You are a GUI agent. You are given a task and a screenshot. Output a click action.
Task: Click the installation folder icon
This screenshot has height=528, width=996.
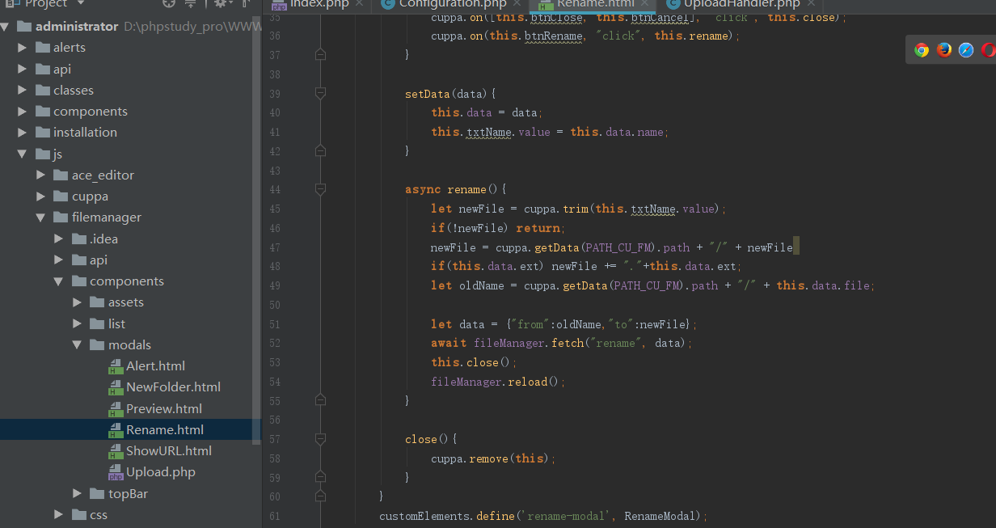pos(42,133)
